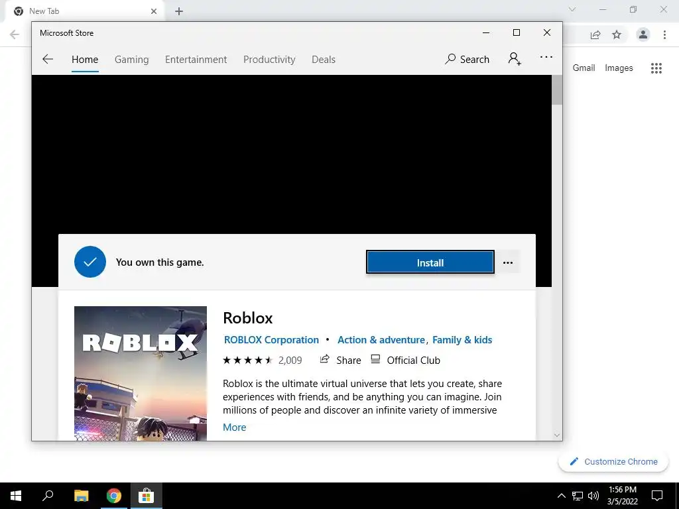Expand the description with More
The image size is (679, 509).
pyautogui.click(x=234, y=427)
